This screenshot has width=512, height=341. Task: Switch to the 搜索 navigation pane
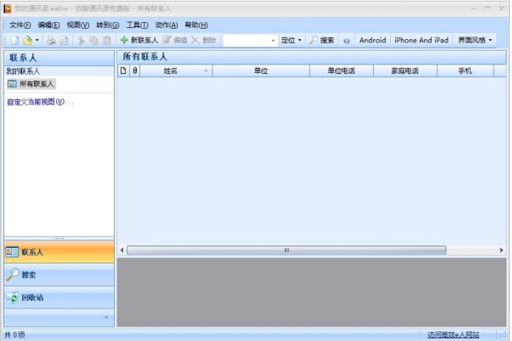(59, 274)
